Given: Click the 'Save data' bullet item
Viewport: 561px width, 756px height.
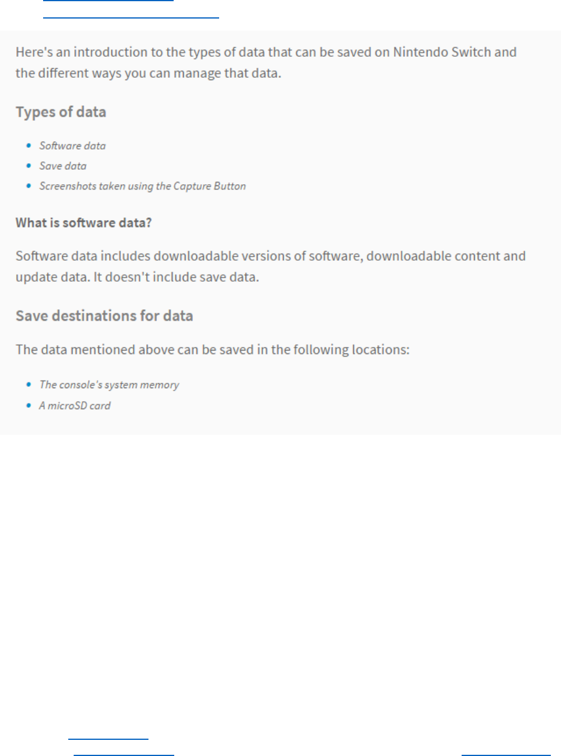Looking at the screenshot, I should 63,166.
